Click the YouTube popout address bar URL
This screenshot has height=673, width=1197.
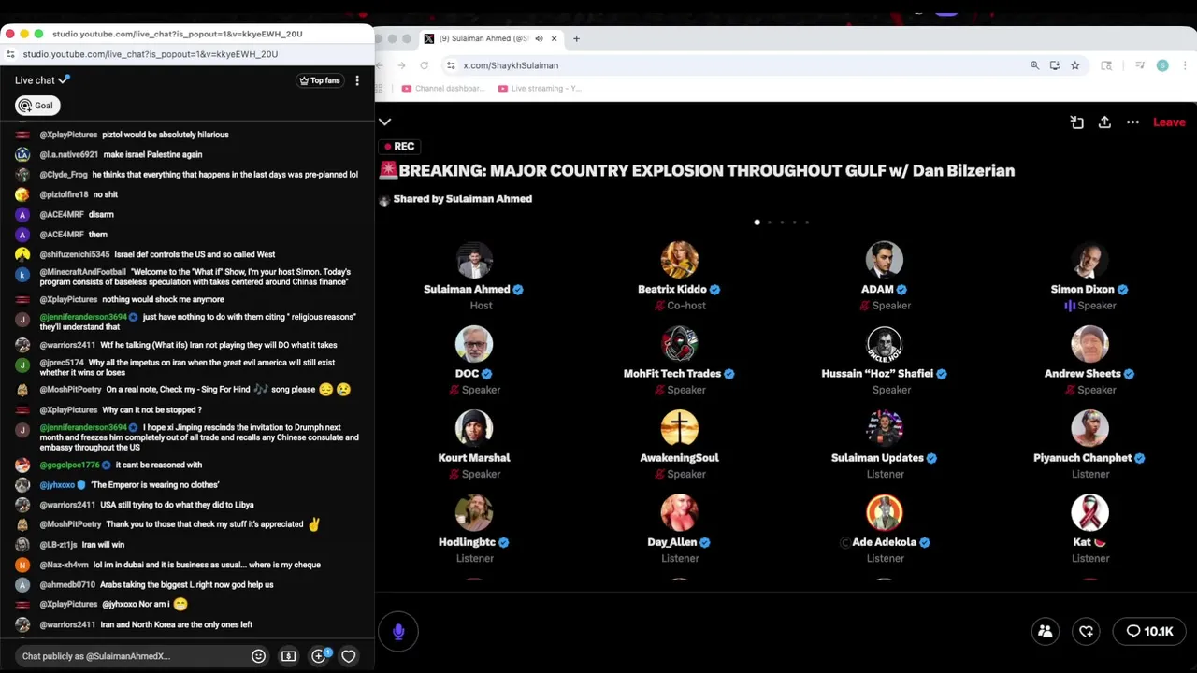click(150, 54)
